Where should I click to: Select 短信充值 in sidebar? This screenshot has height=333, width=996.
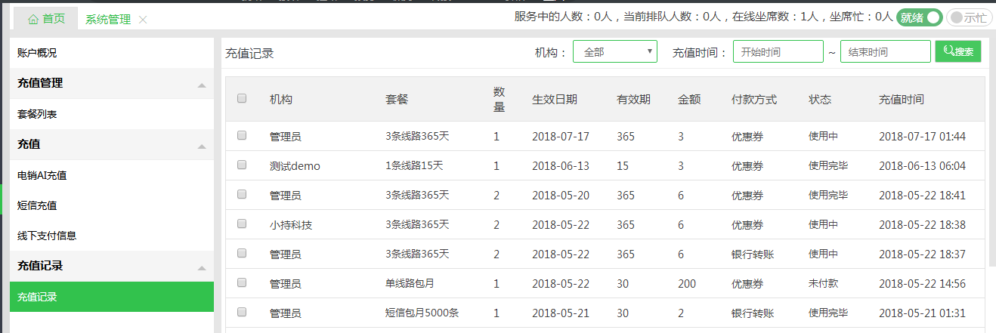(x=37, y=205)
